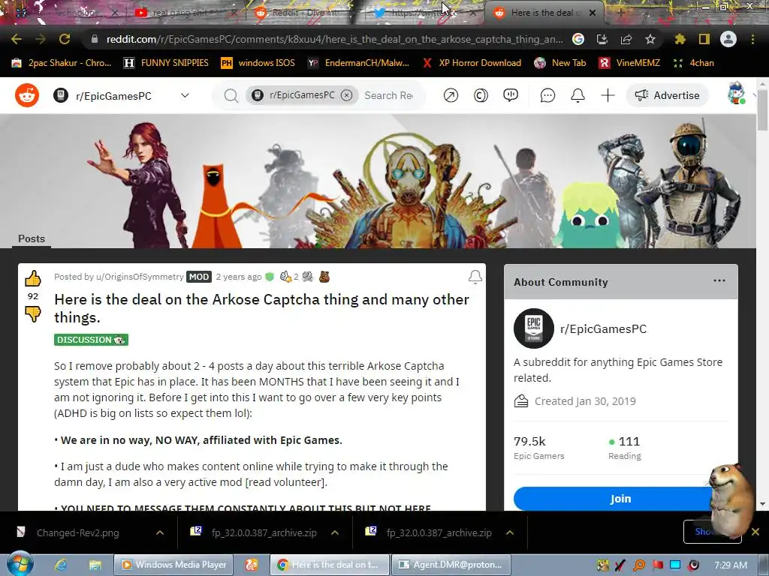769x576 pixels.
Task: Click the Reddit home logo
Action: (x=27, y=95)
